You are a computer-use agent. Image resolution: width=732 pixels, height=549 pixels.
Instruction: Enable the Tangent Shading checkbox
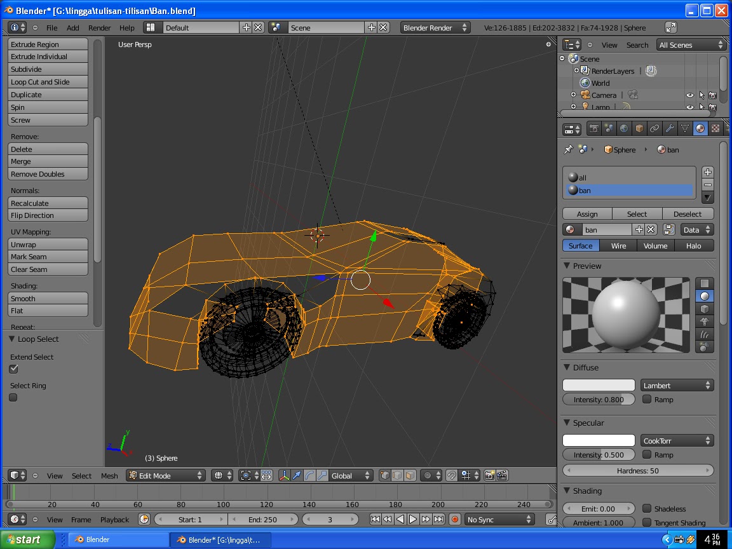[647, 522]
